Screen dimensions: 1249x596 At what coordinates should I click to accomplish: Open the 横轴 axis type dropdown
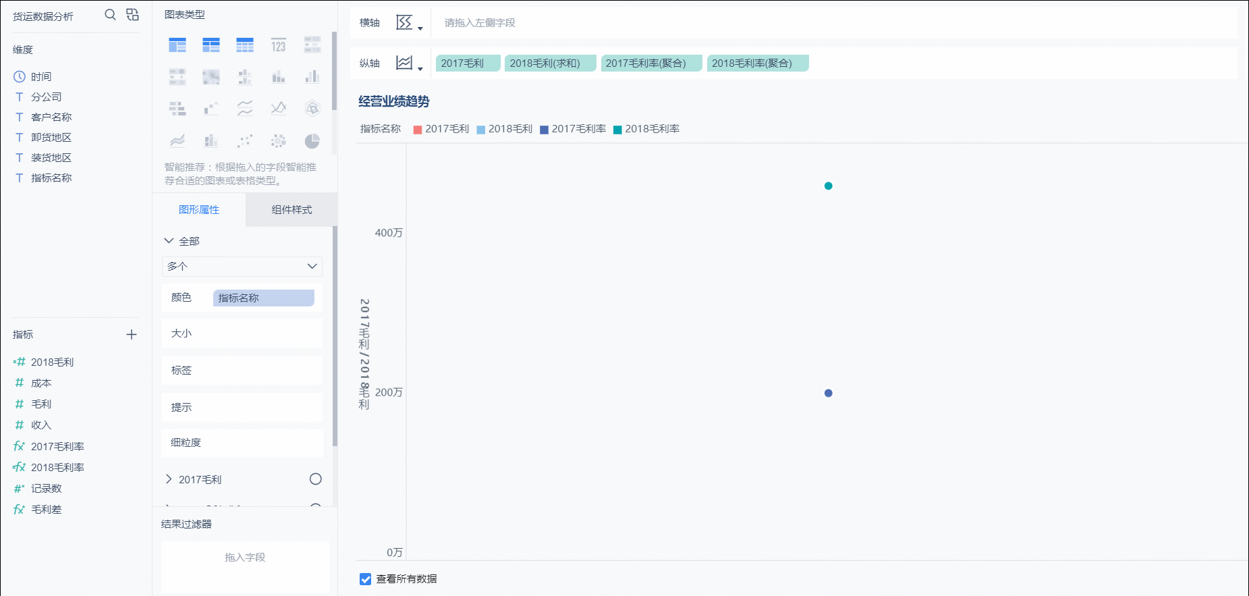410,23
